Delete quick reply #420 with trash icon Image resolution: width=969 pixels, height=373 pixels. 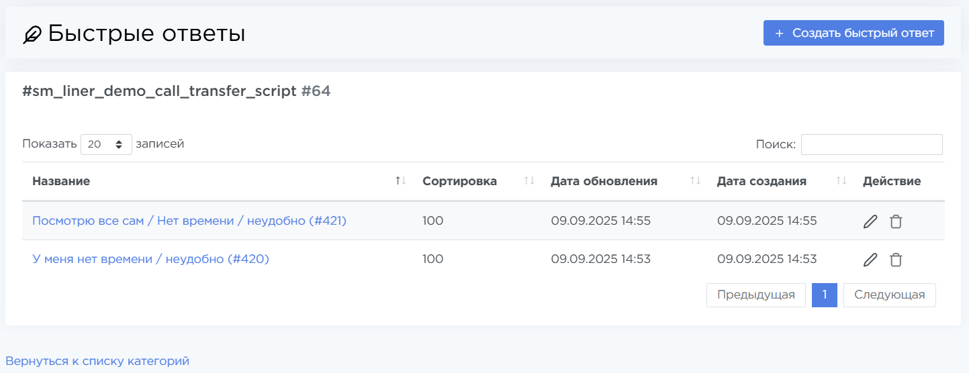(896, 260)
